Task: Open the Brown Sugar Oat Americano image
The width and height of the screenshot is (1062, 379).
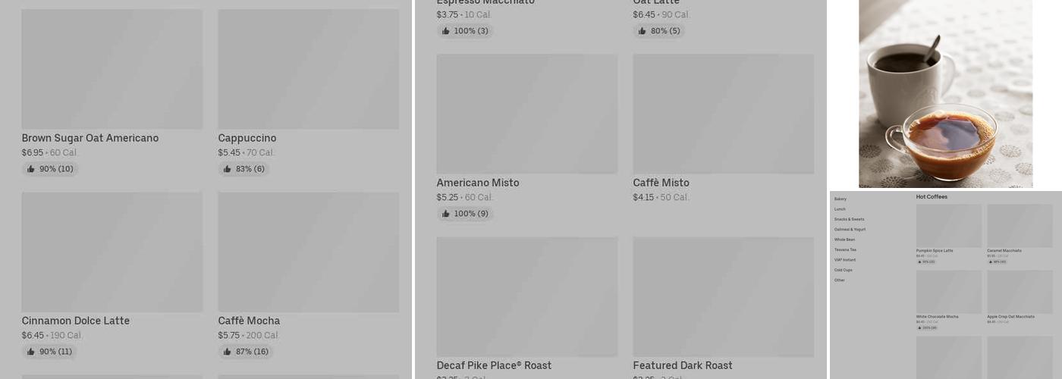Action: coord(112,69)
